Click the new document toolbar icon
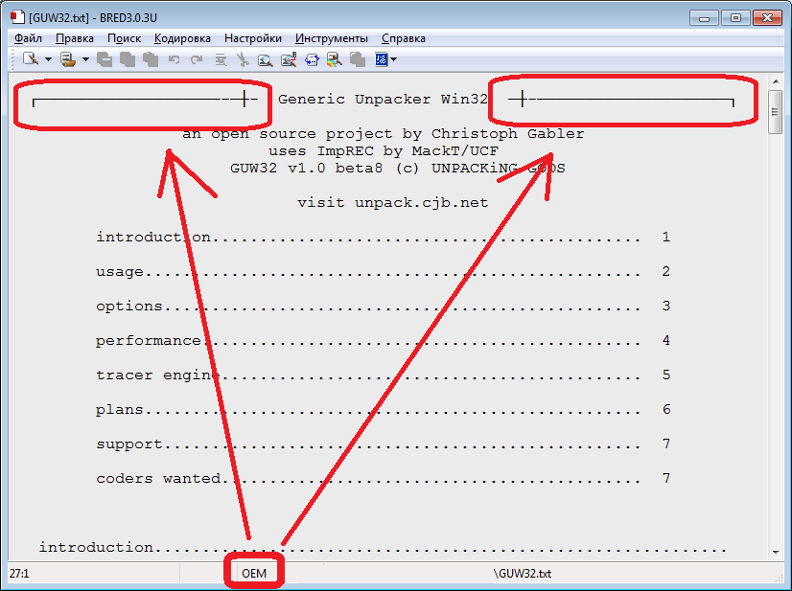The image size is (792, 591). click(31, 59)
